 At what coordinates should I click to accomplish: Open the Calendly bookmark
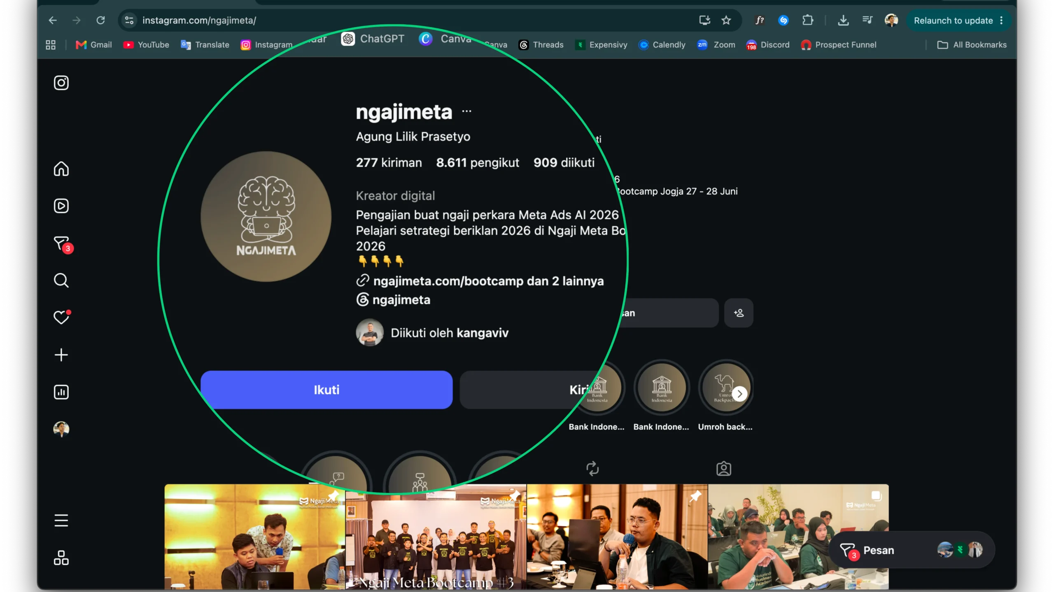662,45
